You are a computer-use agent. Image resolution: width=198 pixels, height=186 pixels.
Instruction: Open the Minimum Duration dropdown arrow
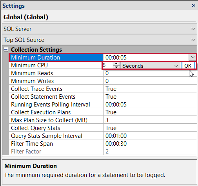tap(193, 57)
